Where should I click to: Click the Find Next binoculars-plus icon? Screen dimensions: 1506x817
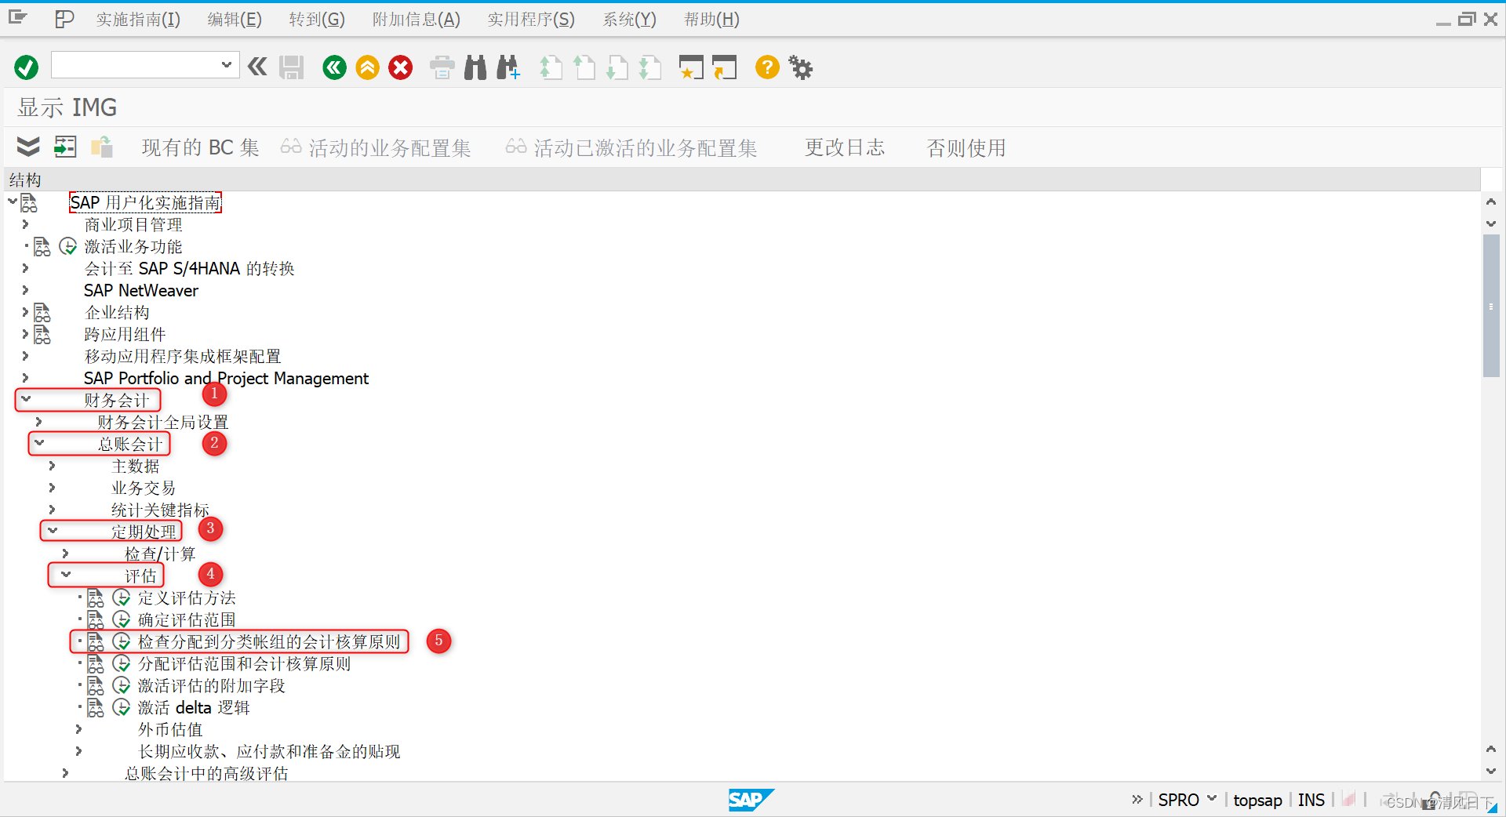(x=508, y=67)
